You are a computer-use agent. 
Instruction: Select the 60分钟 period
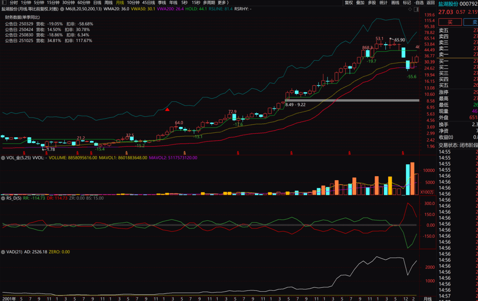coord(84,3)
